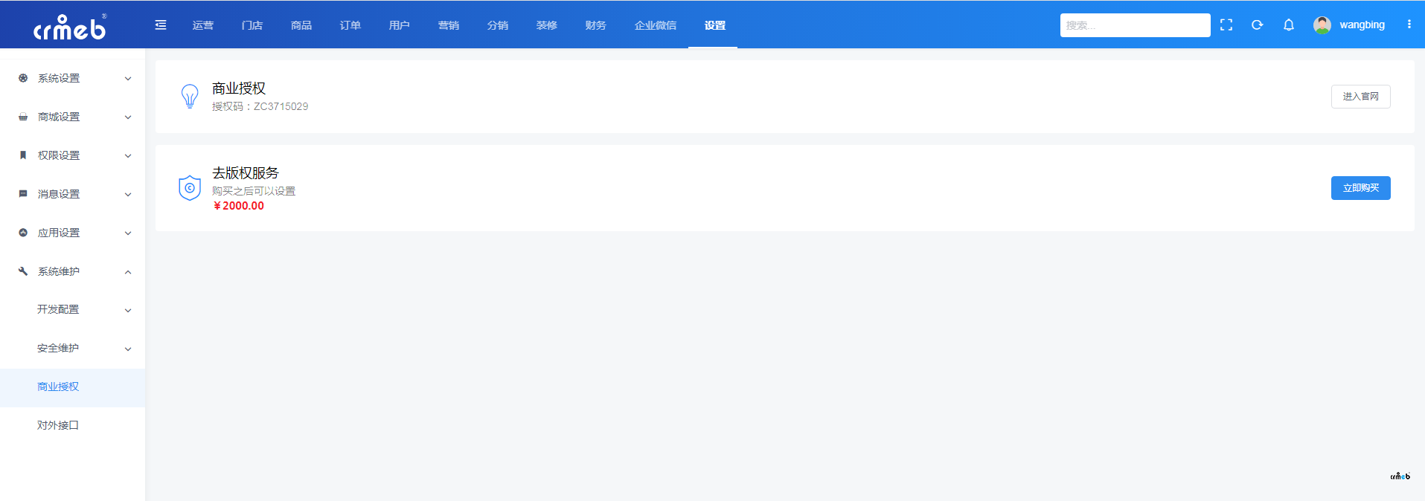
Task: Open the 企业微信 top menu
Action: (x=655, y=25)
